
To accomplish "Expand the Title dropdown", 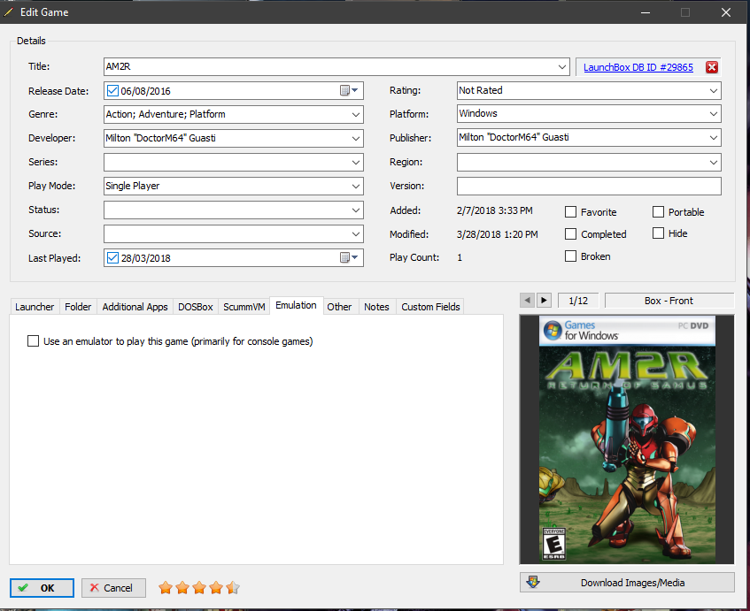I will point(562,67).
